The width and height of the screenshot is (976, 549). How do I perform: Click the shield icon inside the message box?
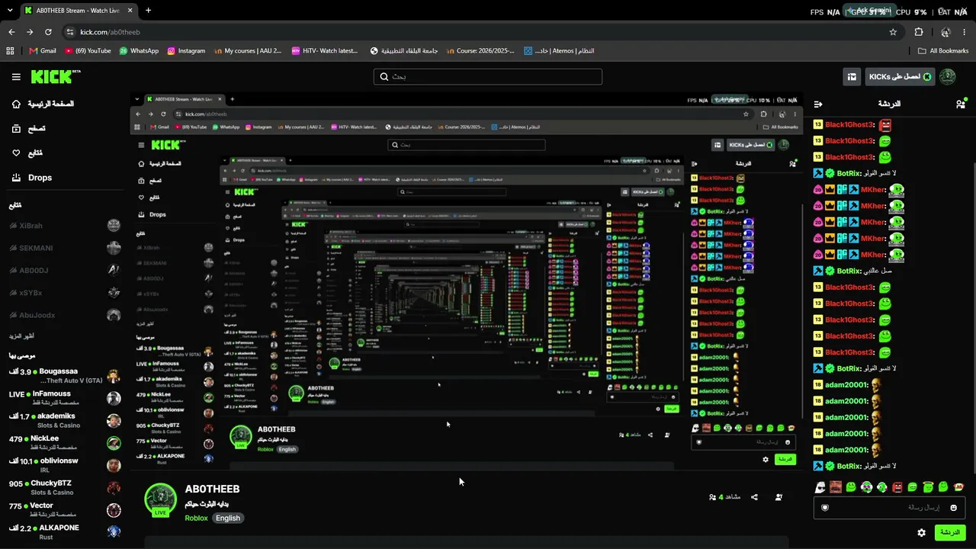(x=824, y=507)
